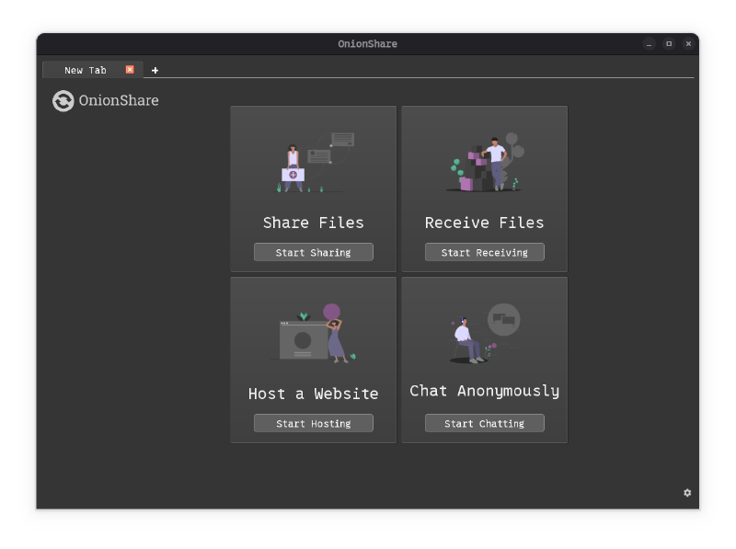736x549 pixels.
Task: Click the OnionShare logo icon
Action: coord(63,101)
